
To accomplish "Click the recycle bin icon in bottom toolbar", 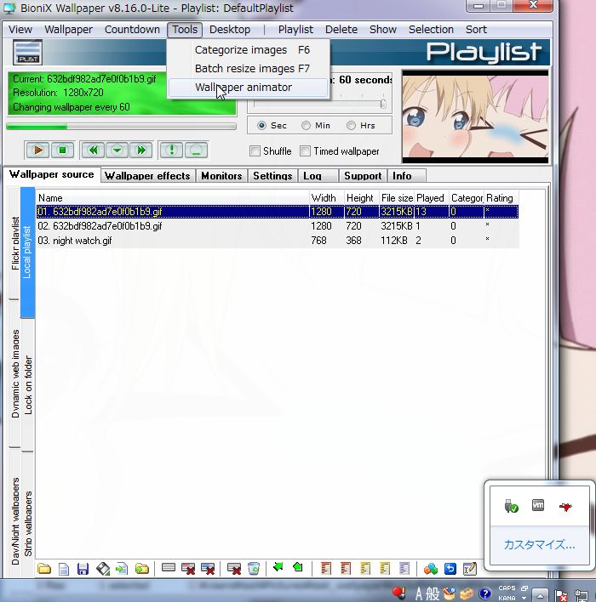I will [x=253, y=569].
